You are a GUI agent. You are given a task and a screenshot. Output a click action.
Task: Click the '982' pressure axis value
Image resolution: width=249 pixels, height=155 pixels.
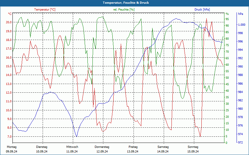(241, 100)
